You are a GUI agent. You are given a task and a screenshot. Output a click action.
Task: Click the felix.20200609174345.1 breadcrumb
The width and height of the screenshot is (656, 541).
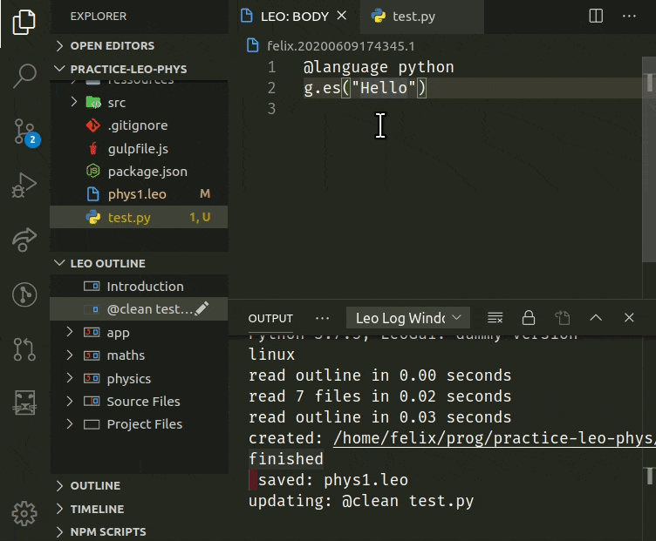tap(340, 46)
